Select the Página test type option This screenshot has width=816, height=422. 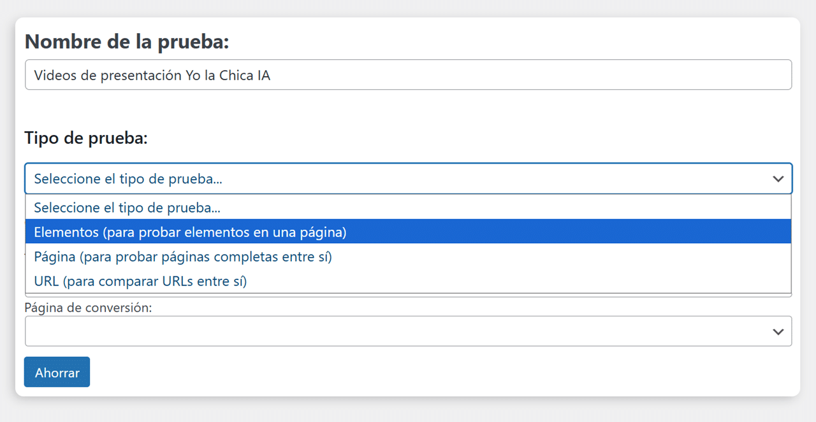pyautogui.click(x=183, y=257)
